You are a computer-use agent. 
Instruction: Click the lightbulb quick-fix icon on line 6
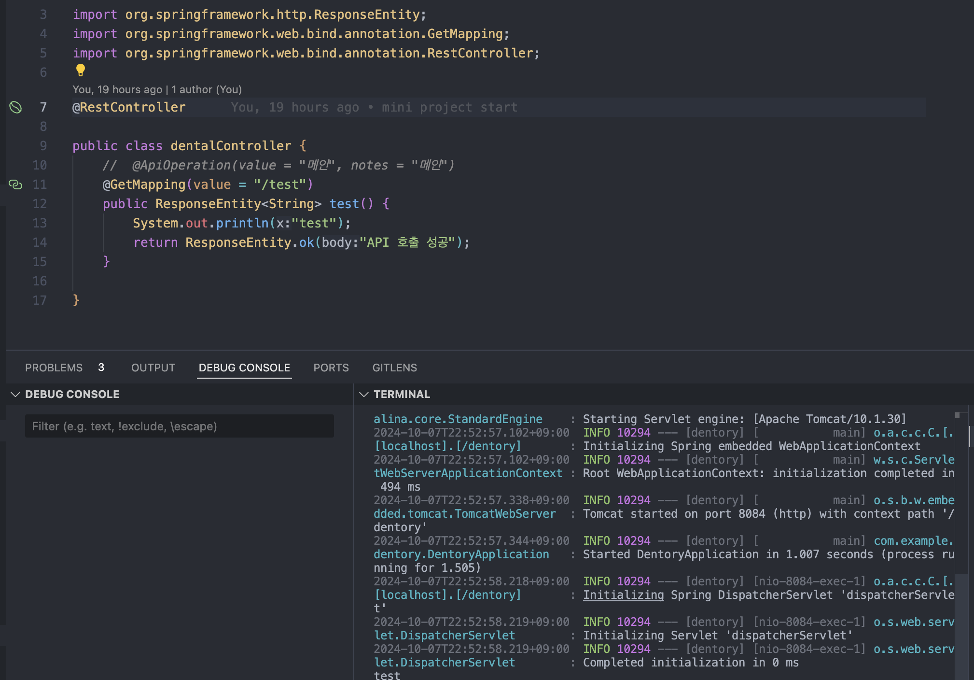pos(81,70)
